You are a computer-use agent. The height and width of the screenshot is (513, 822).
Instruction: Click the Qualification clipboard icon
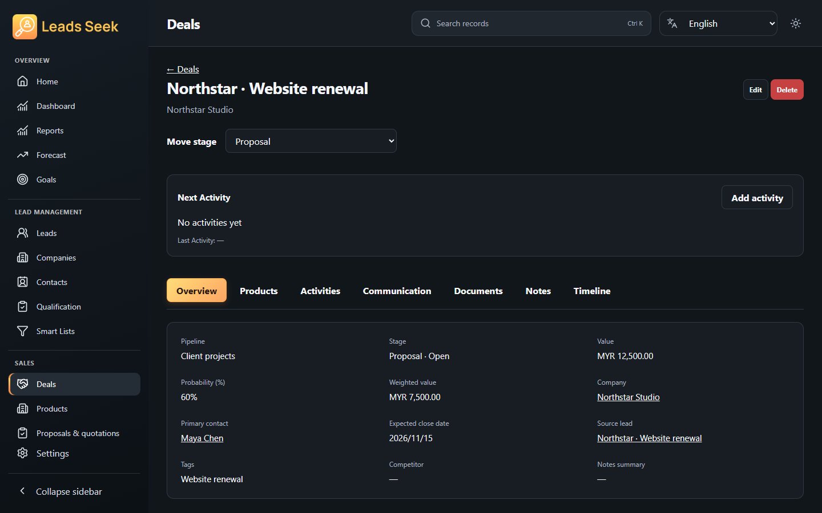tap(22, 307)
